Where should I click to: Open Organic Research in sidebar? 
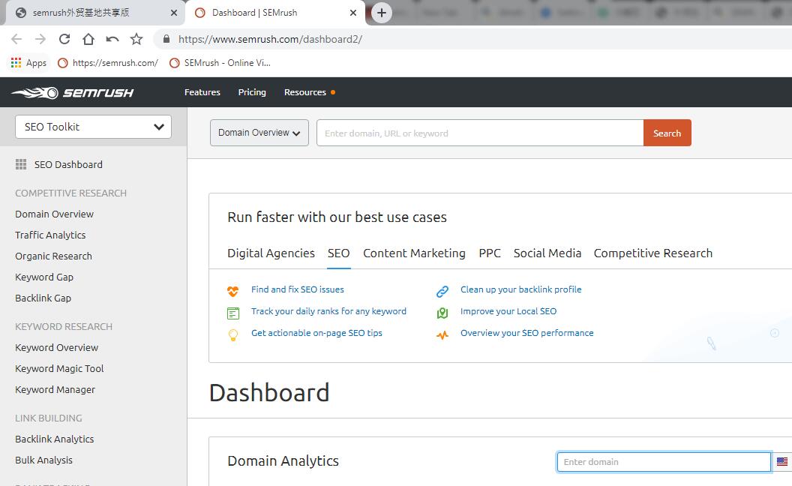53,256
